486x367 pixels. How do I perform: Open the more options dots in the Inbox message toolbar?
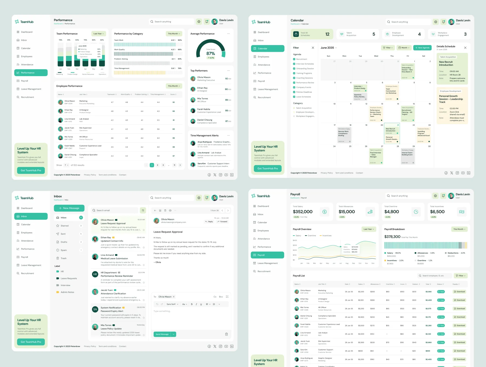[175, 210]
